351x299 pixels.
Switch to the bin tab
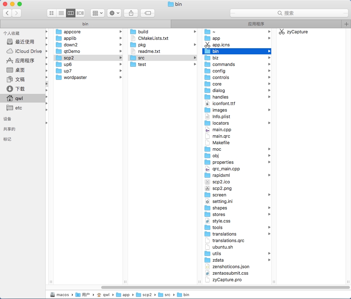click(85, 24)
